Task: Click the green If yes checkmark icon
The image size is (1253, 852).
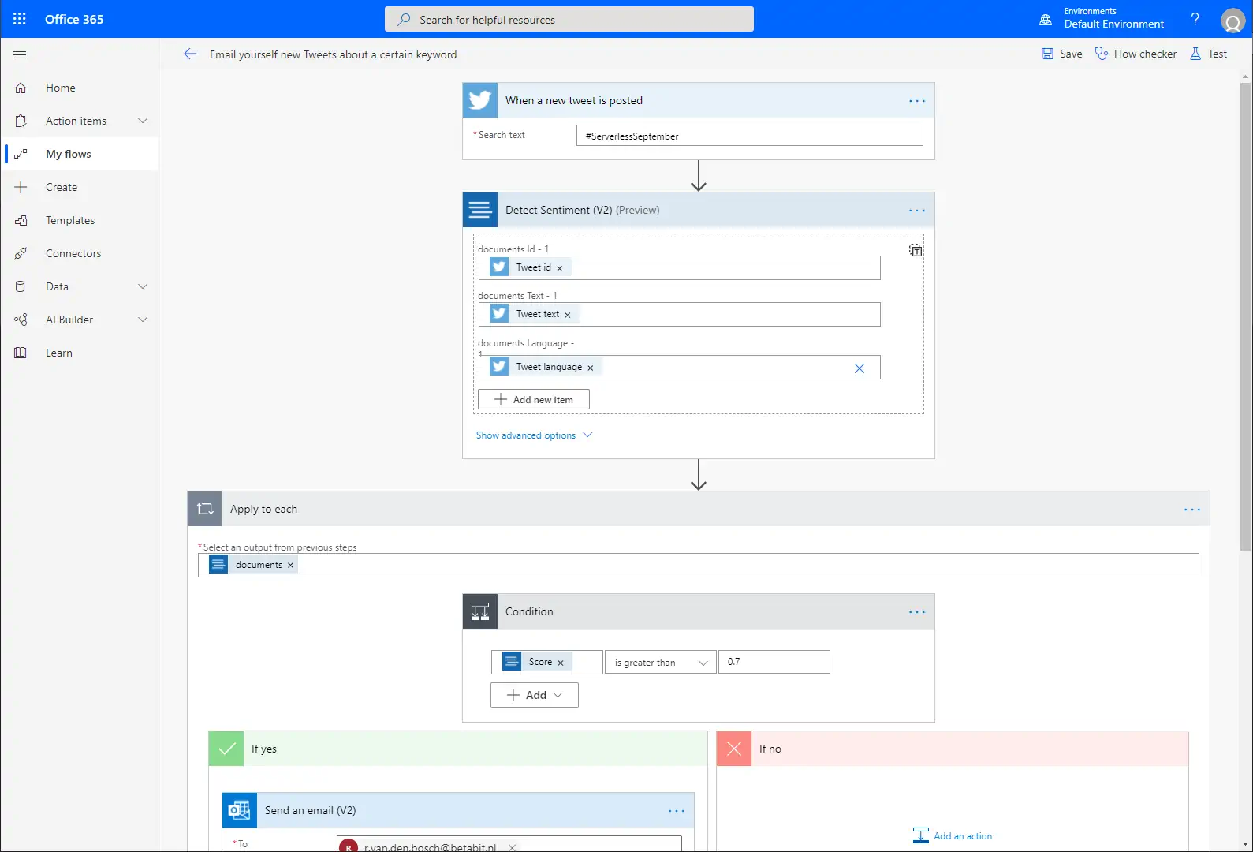Action: 226,749
